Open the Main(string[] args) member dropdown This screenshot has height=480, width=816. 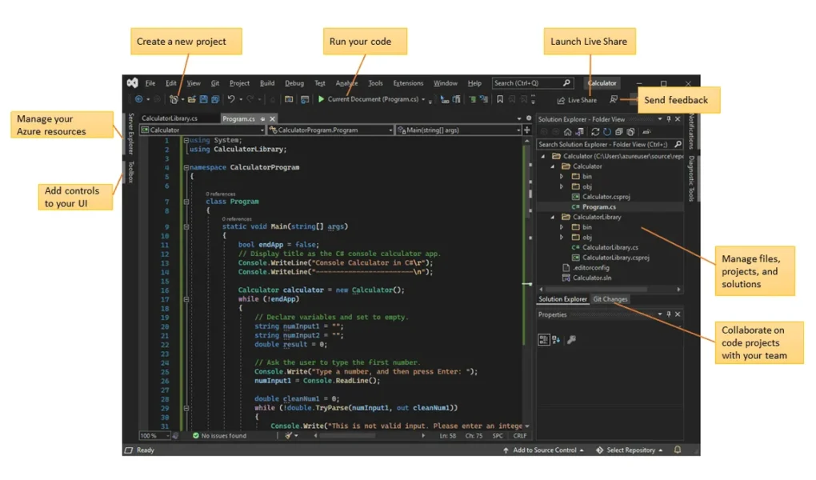[x=456, y=130]
